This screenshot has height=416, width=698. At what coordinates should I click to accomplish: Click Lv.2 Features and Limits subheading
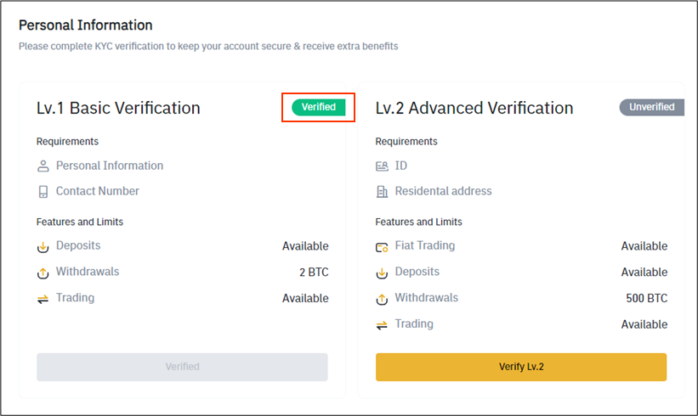click(x=418, y=222)
